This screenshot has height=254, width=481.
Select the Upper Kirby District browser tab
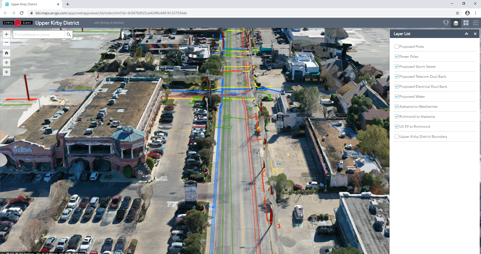click(x=30, y=4)
